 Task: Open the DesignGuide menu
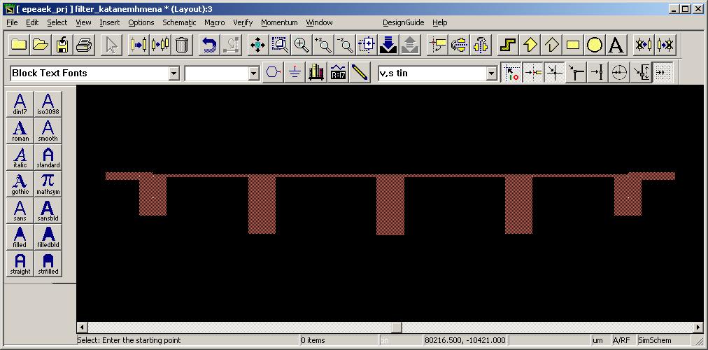403,22
